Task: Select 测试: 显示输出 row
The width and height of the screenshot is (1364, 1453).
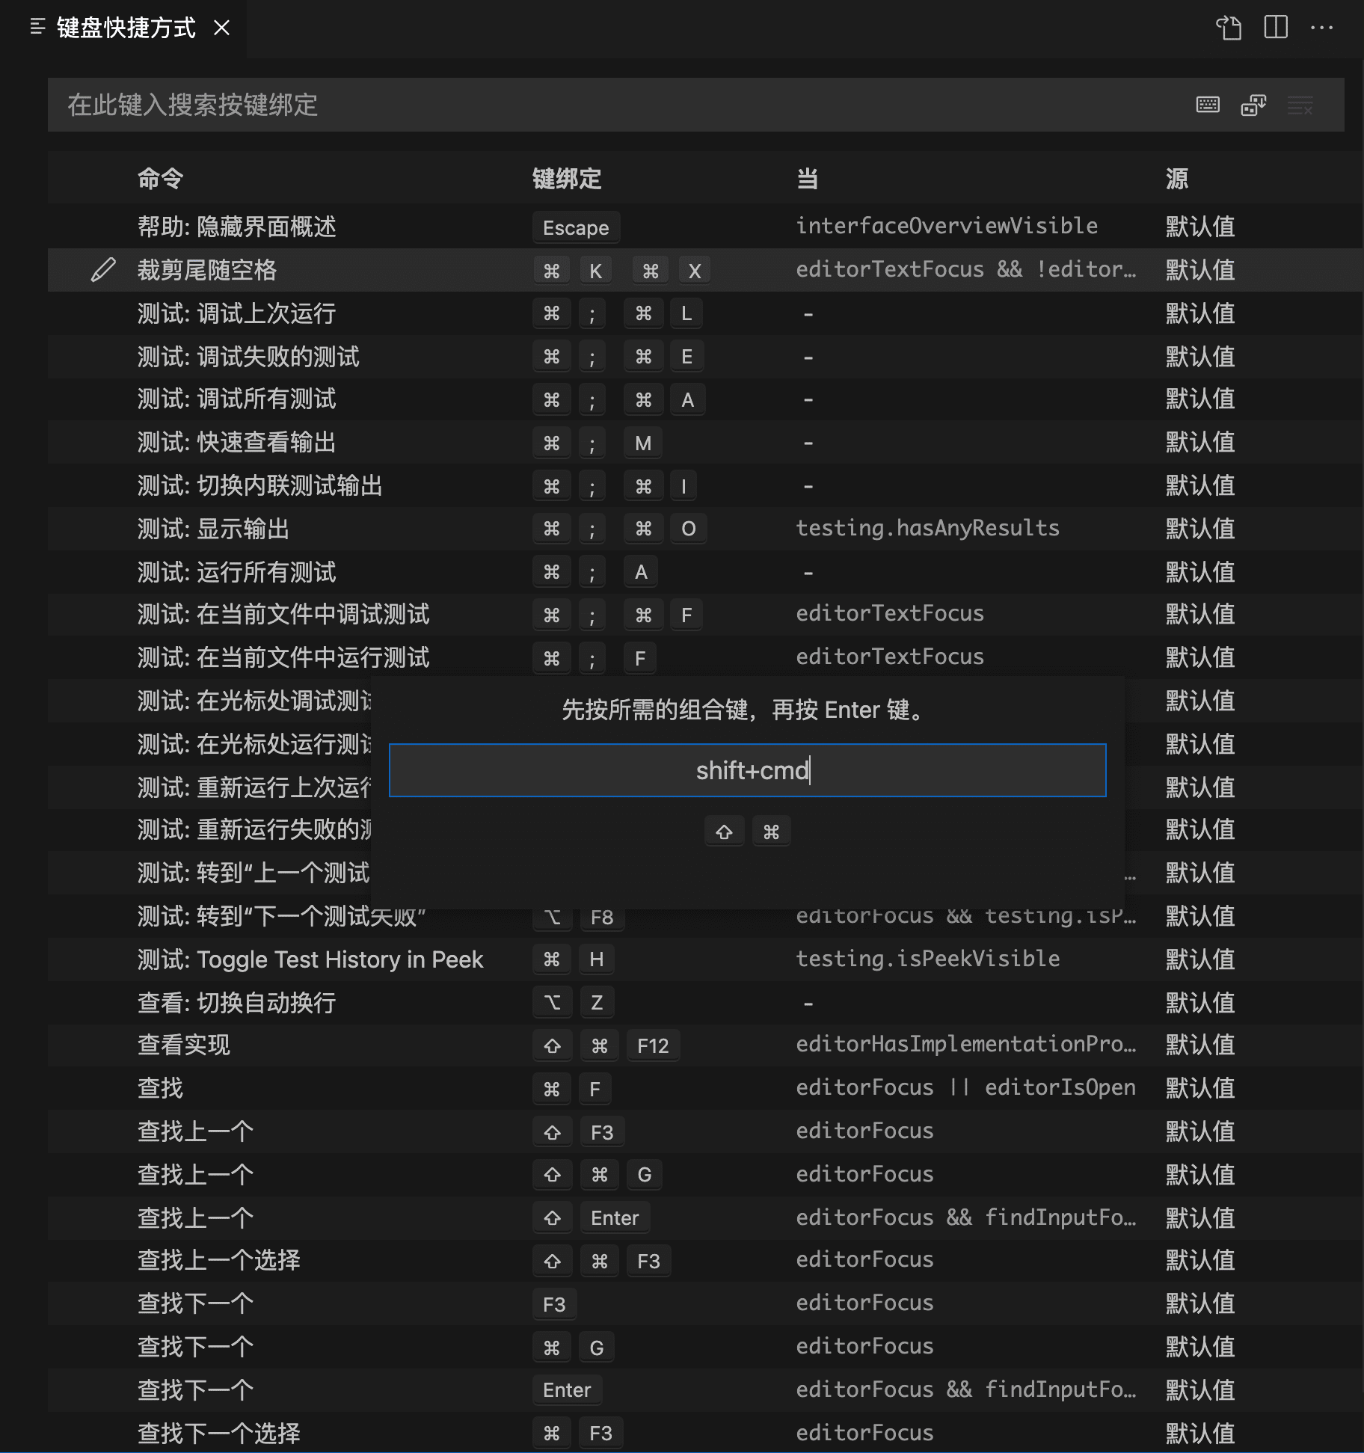Action: pos(704,529)
